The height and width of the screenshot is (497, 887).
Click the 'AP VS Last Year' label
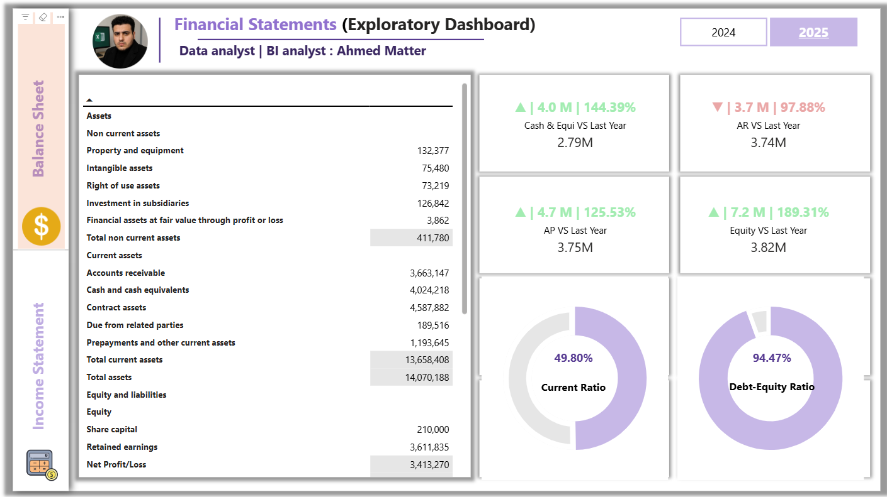575,231
